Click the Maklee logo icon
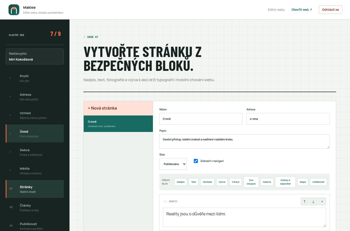This screenshot has width=350, height=231. point(14,10)
